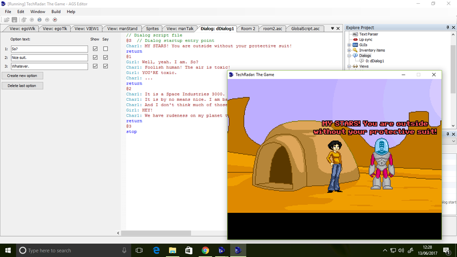Switch to the room2.asc tab
Screen dimensions: 457x257
pyautogui.click(x=273, y=29)
